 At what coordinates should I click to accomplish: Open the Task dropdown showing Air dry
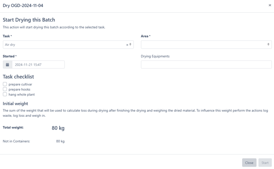68,44
